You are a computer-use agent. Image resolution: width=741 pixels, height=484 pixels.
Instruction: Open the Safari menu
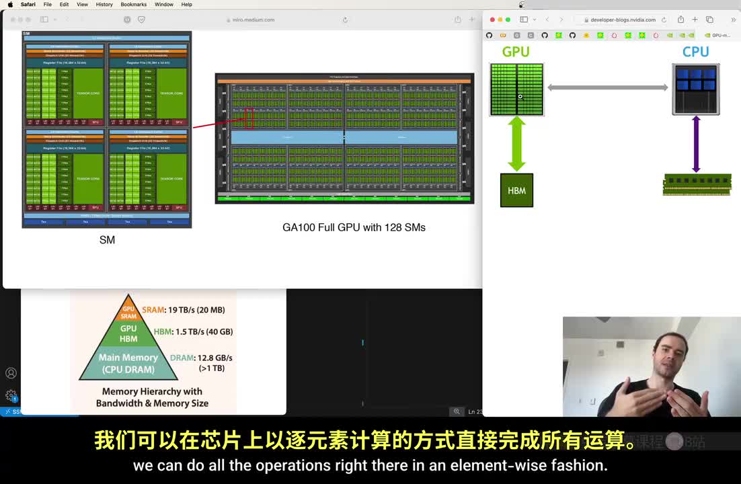tap(28, 4)
